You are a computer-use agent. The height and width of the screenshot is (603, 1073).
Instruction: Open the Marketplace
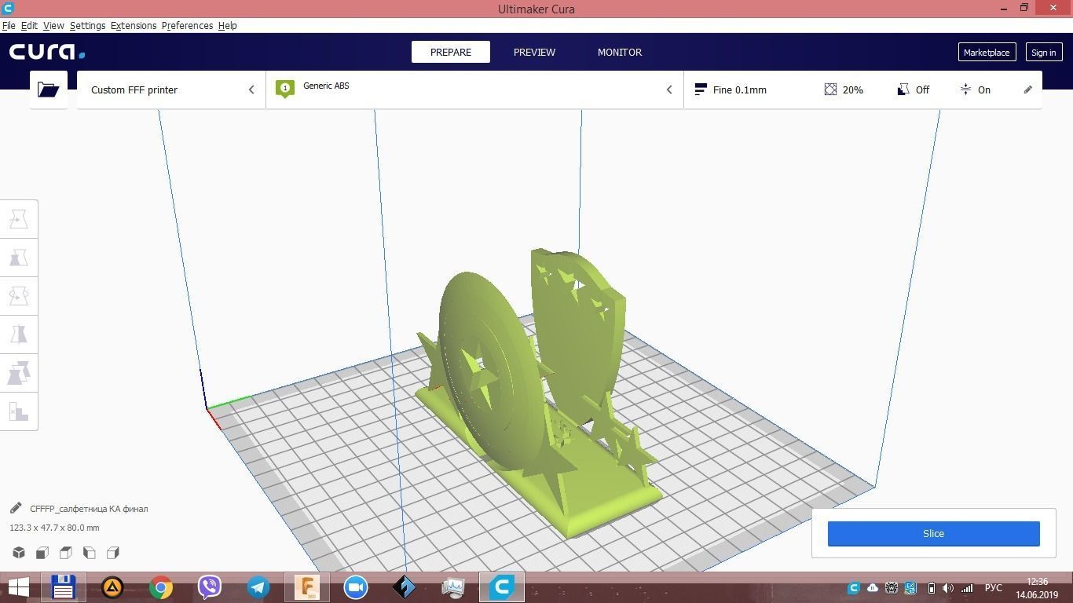tap(987, 52)
